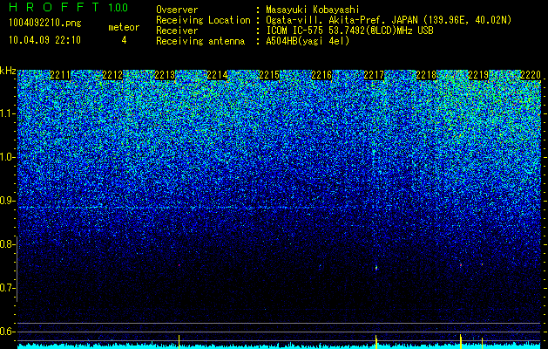This screenshot has width=548, height=349.
Task: Click the 2217 time marker
Action: tap(374, 75)
